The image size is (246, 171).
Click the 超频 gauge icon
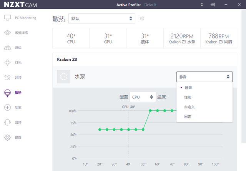pos(7,78)
